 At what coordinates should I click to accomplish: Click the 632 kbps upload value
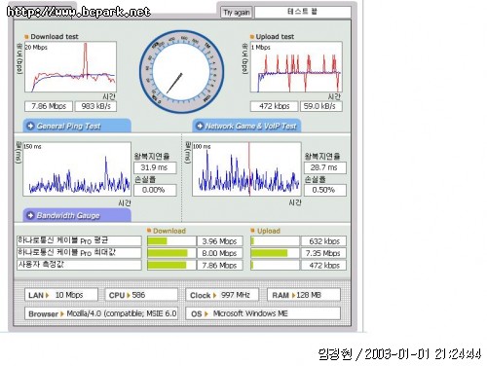coord(323,241)
